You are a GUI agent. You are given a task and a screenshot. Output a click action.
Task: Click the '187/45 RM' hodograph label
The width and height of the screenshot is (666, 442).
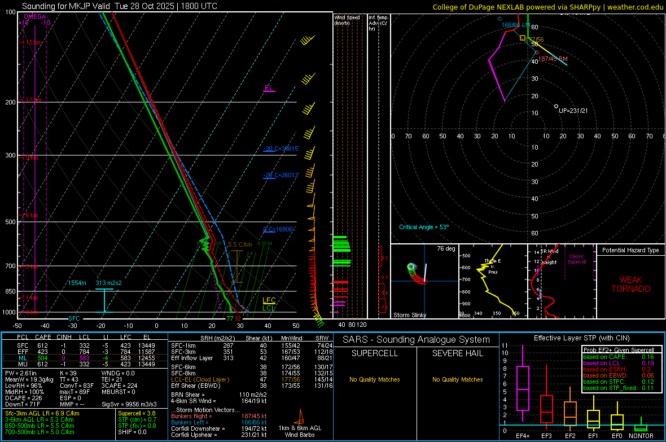553,59
